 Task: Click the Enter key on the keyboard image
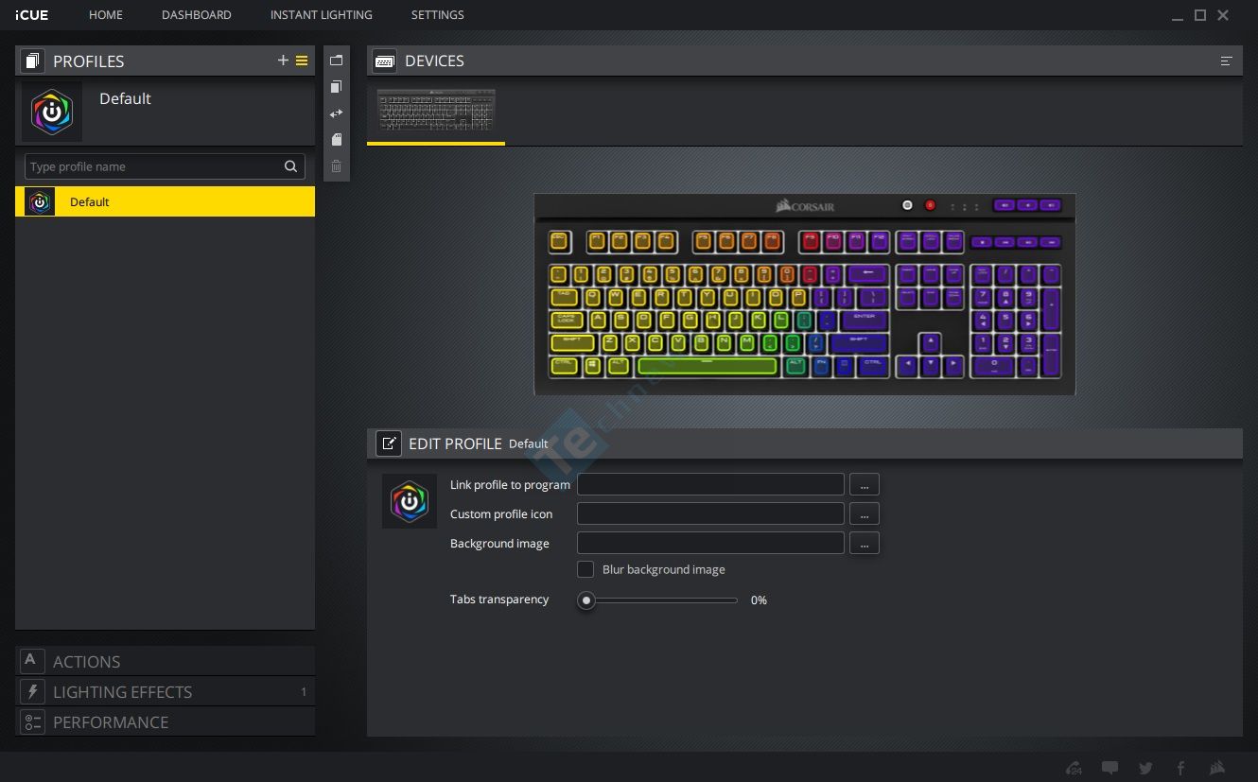(864, 320)
